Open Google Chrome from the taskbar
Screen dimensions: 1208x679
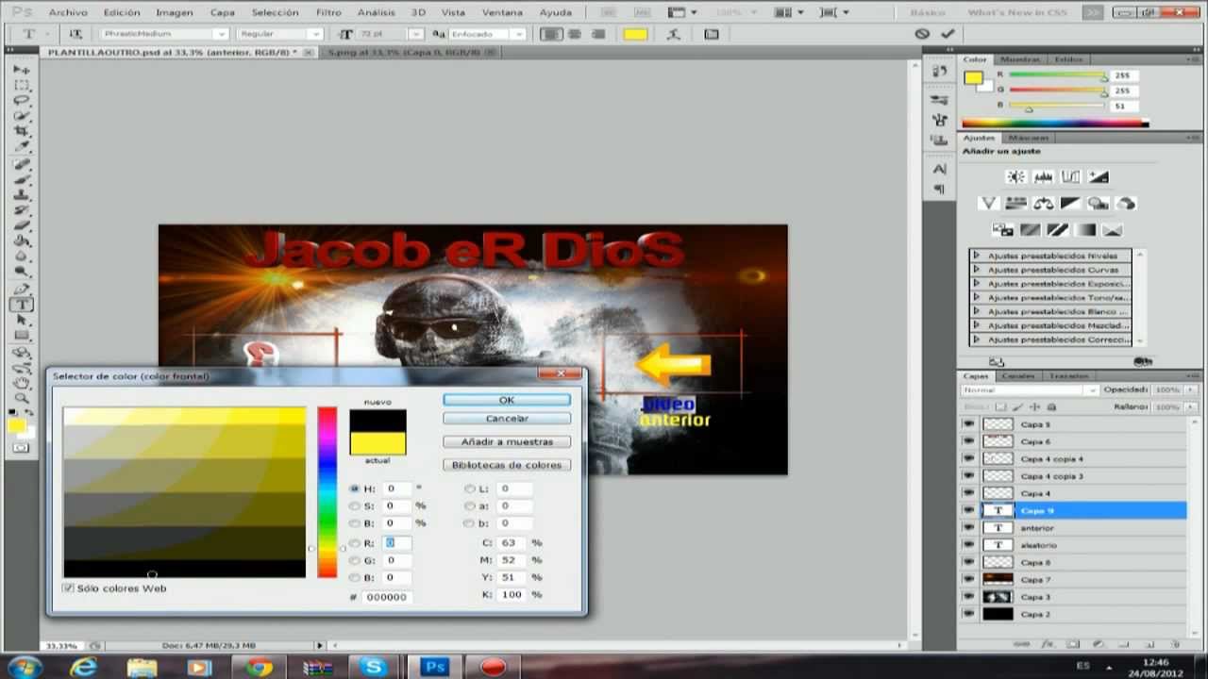coord(259,667)
